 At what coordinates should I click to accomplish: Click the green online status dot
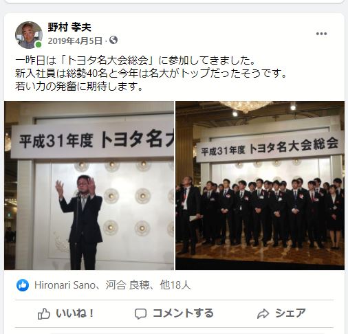(39, 45)
